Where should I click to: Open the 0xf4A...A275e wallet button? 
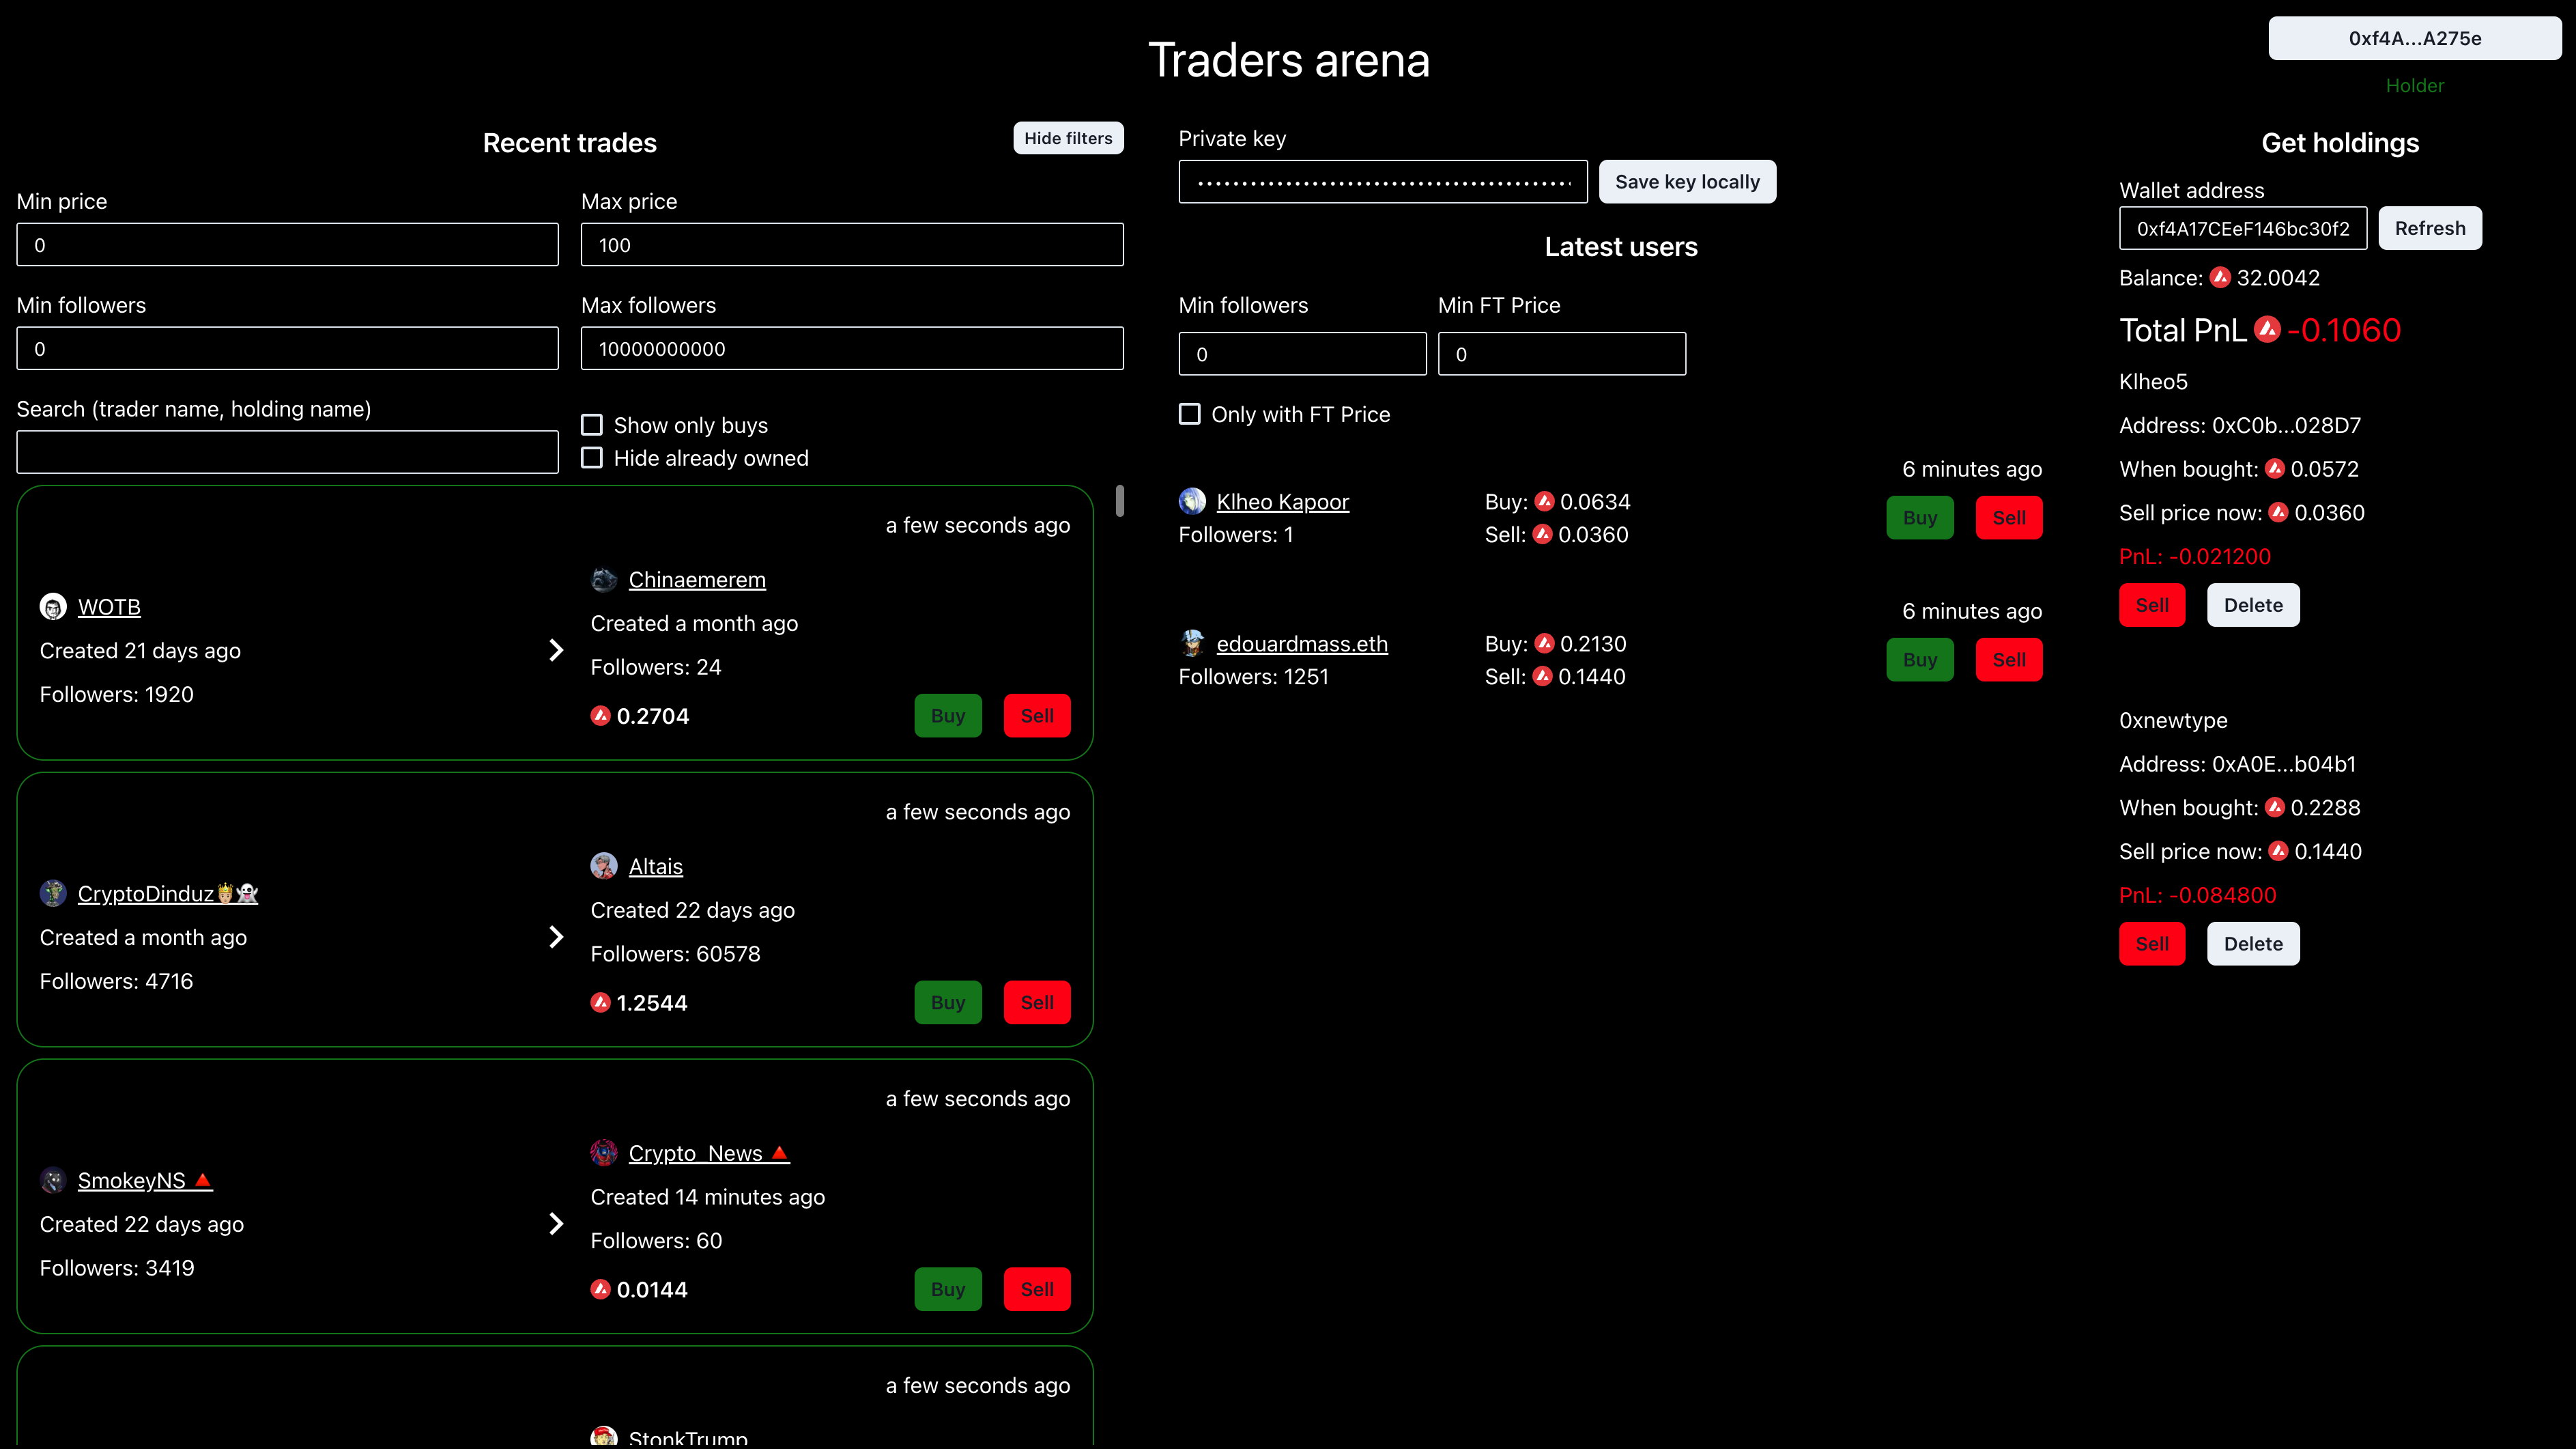(2414, 38)
